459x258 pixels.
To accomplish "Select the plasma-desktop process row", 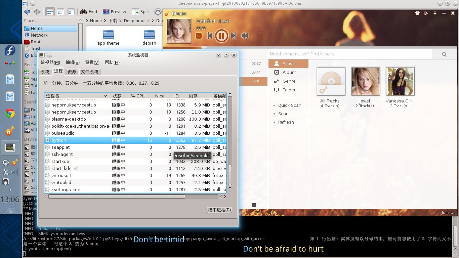I will pos(135,119).
